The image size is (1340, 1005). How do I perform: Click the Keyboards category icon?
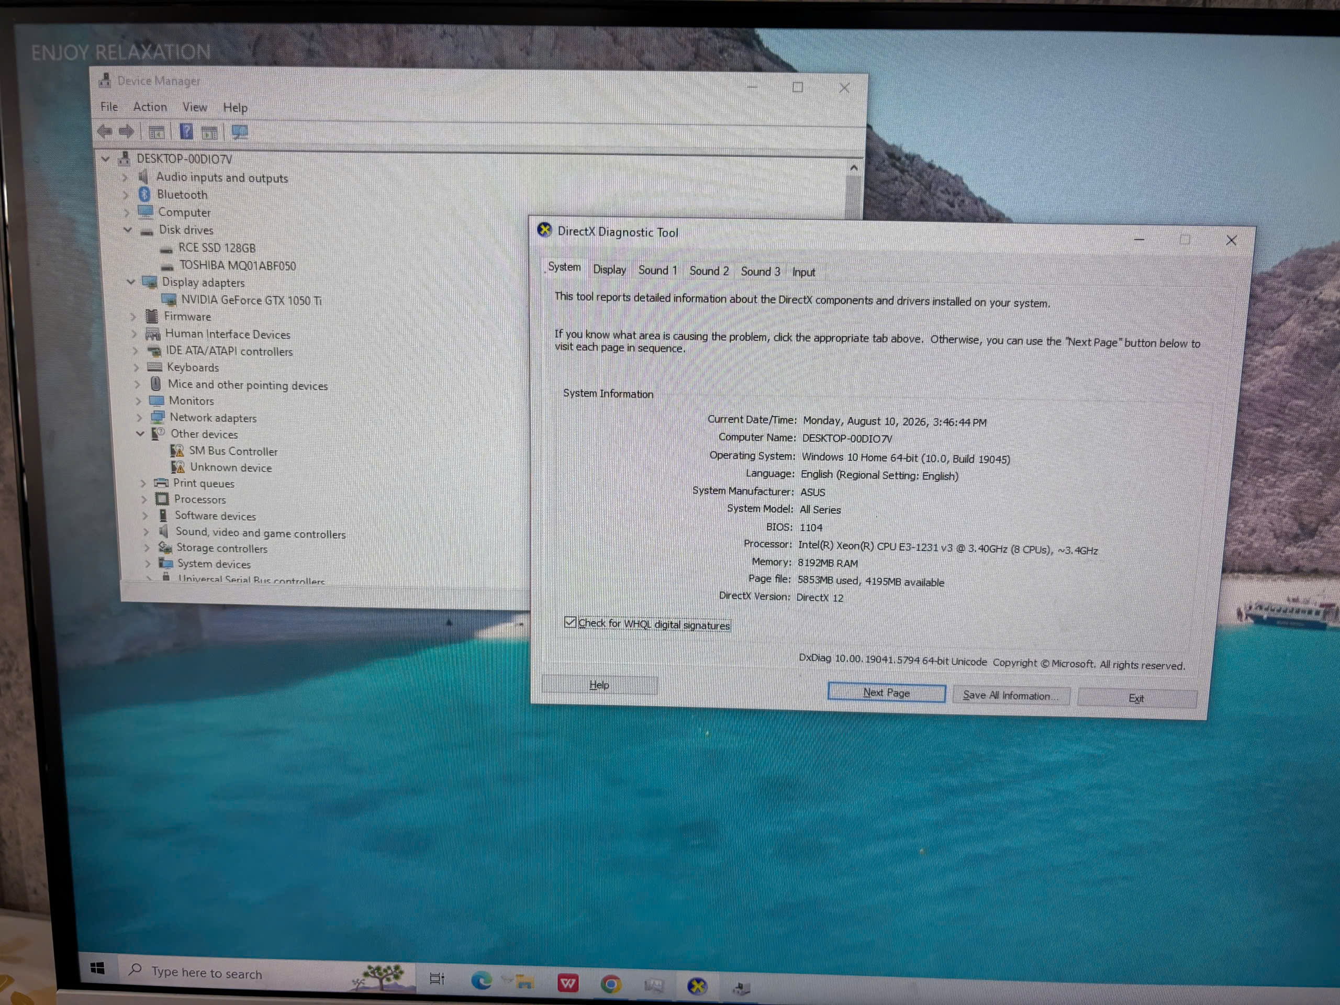154,367
